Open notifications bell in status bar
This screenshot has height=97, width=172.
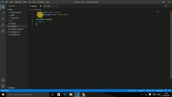tap(169, 91)
